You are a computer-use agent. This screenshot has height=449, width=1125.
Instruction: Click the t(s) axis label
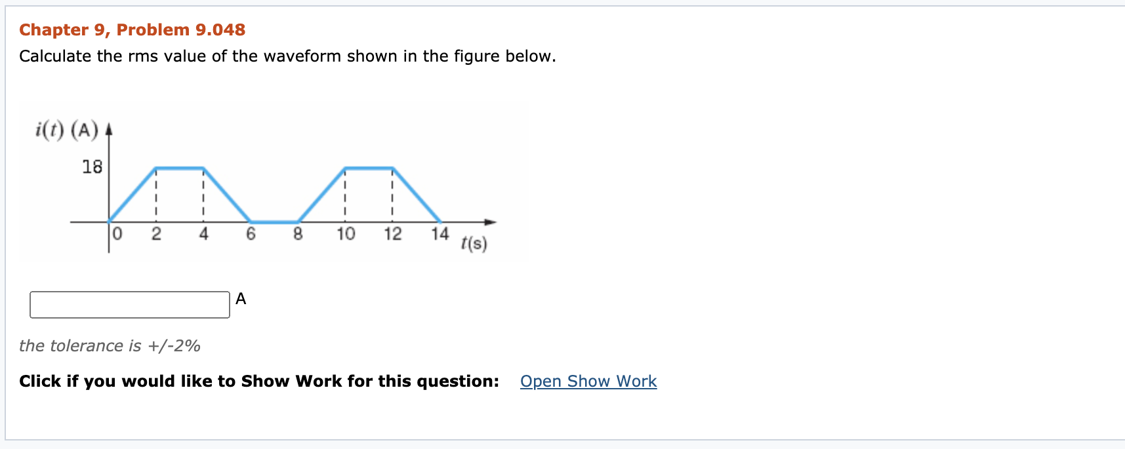coord(472,243)
